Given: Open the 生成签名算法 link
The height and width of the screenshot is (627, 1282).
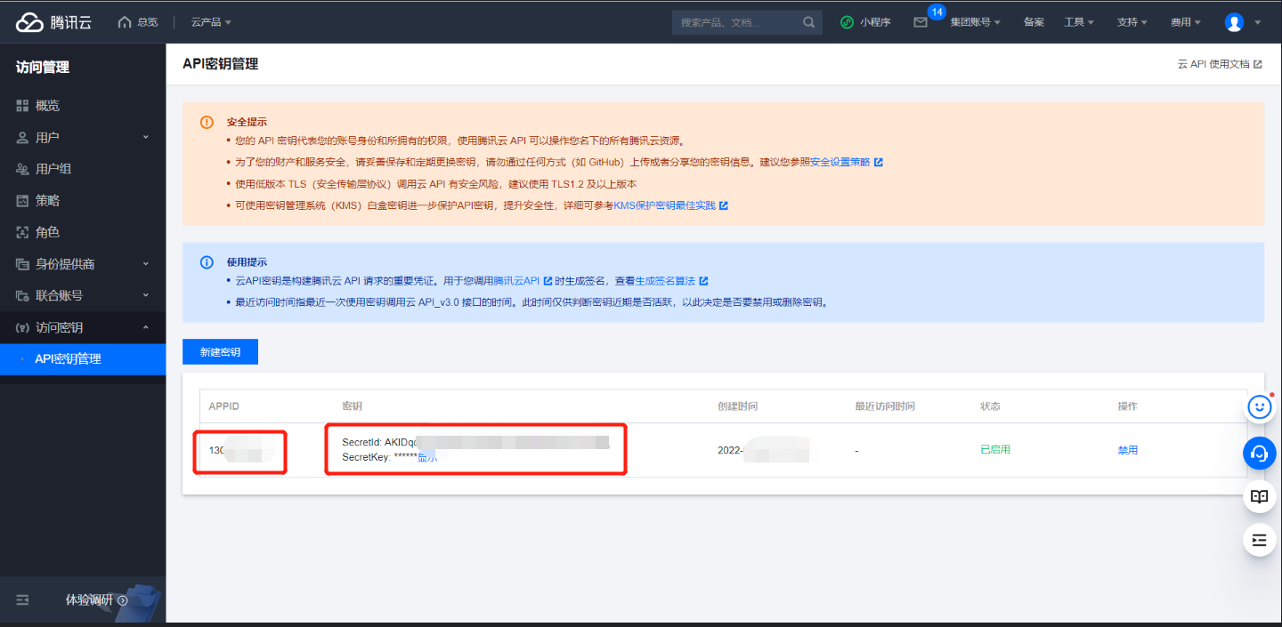Looking at the screenshot, I should [x=671, y=281].
